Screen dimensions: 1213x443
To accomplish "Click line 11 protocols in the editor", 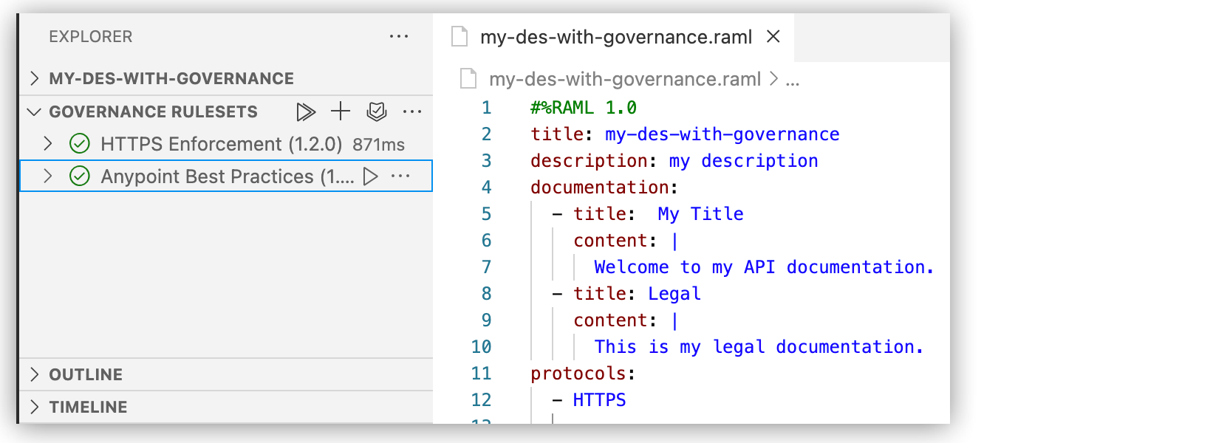I will tap(578, 374).
